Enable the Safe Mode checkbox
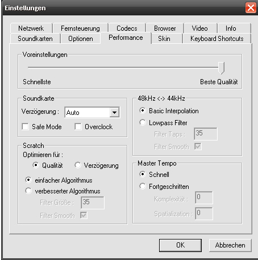Image resolution: width=258 pixels, height=260 pixels. pyautogui.click(x=25, y=126)
